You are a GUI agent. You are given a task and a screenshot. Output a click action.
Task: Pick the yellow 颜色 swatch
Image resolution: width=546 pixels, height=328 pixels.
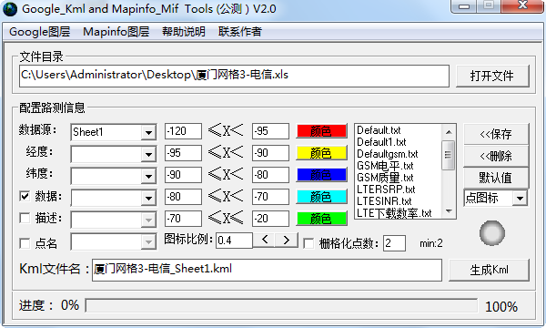pyautogui.click(x=321, y=153)
